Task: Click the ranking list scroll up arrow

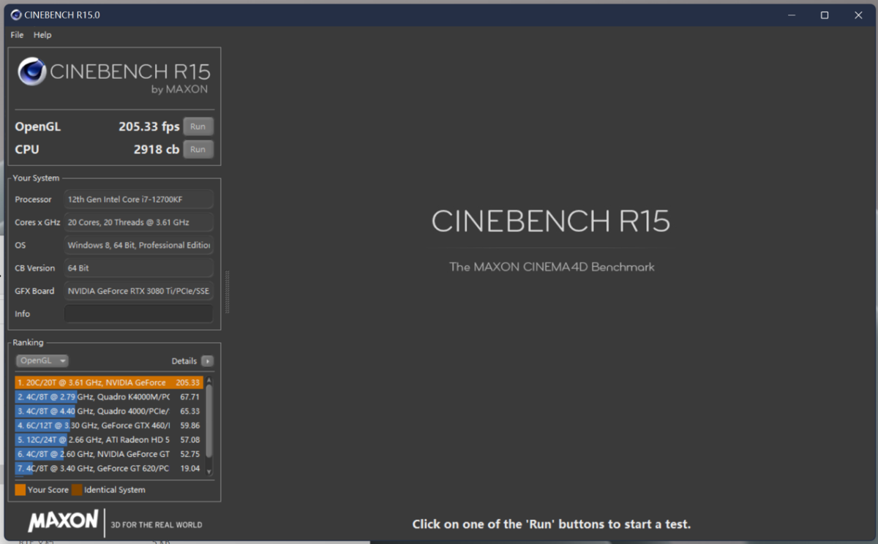Action: click(210, 381)
